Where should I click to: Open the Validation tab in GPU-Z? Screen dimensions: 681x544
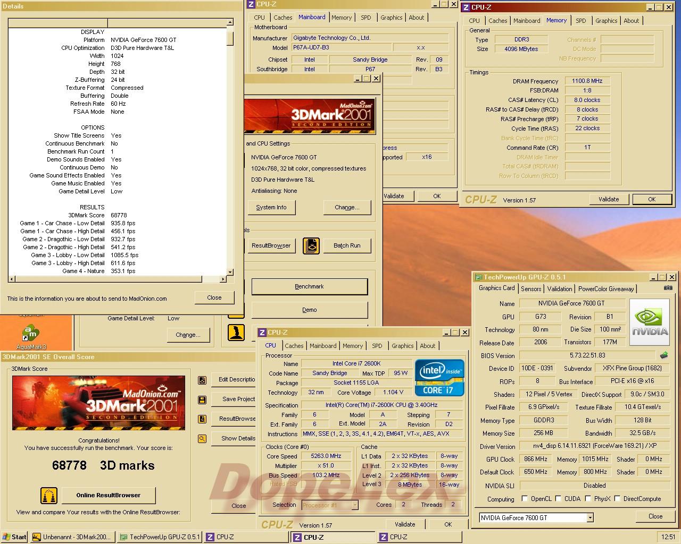click(x=560, y=289)
